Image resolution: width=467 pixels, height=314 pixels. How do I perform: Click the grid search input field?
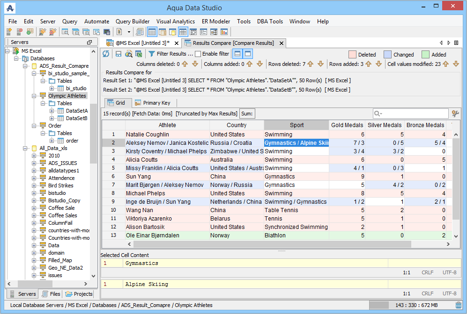[x=415, y=114]
